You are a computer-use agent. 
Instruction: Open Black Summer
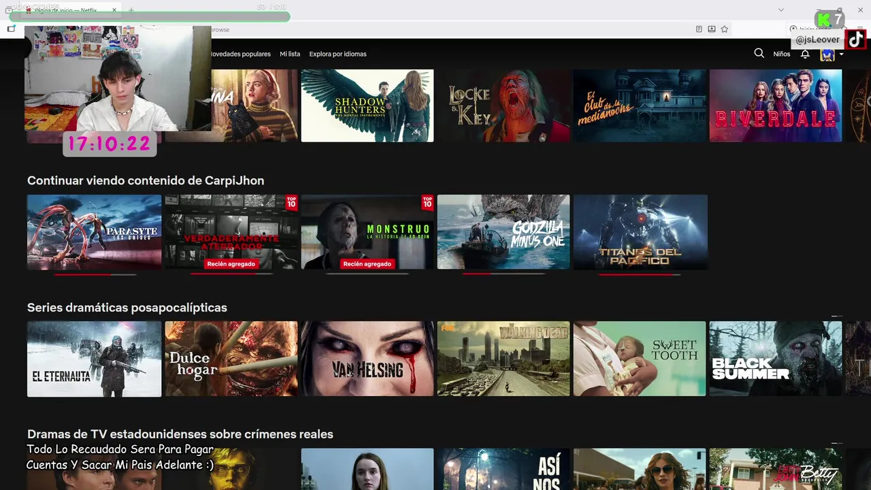pos(776,359)
